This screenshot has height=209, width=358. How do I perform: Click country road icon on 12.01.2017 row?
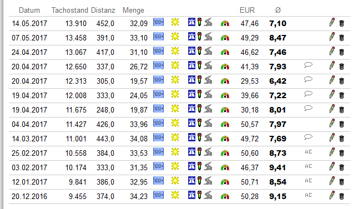[208, 181]
